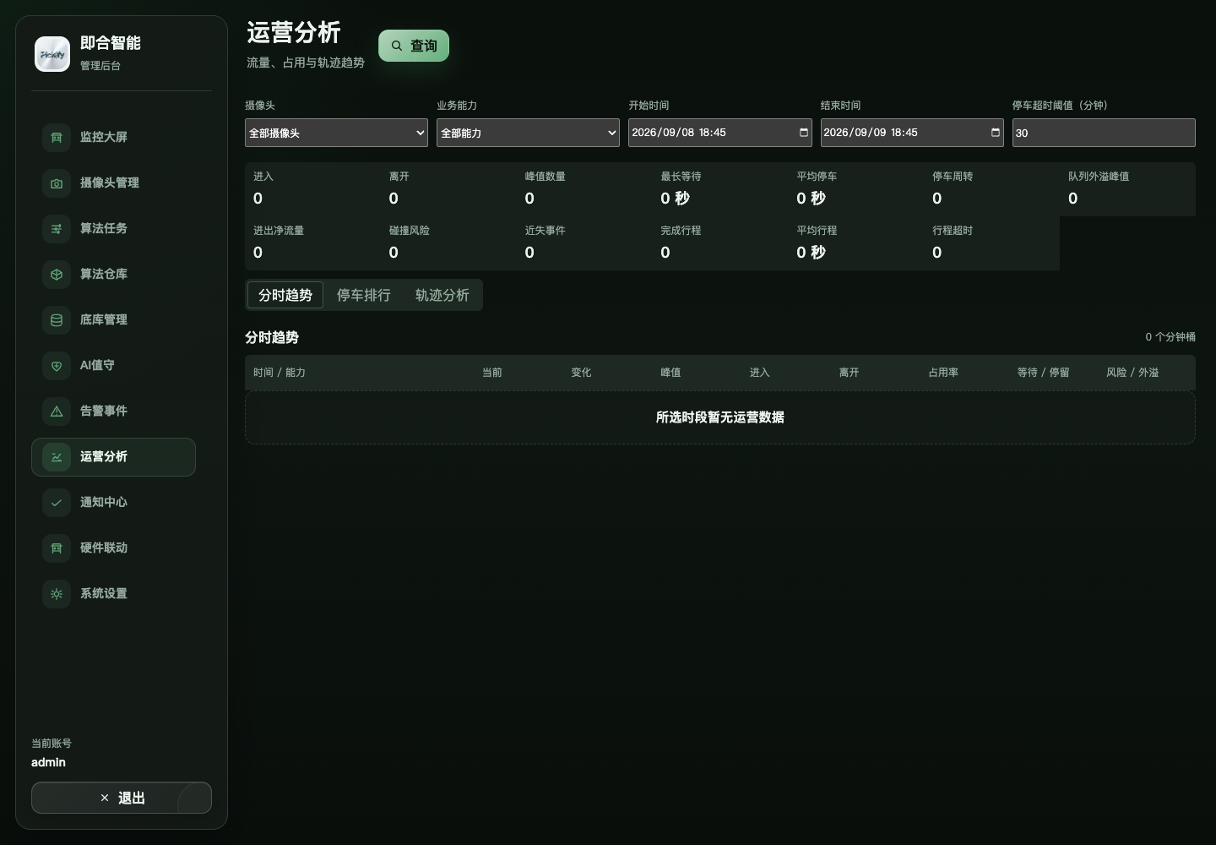Viewport: 1216px width, 845px height.
Task: Click the 时间 / 能力 column header
Action: click(280, 373)
